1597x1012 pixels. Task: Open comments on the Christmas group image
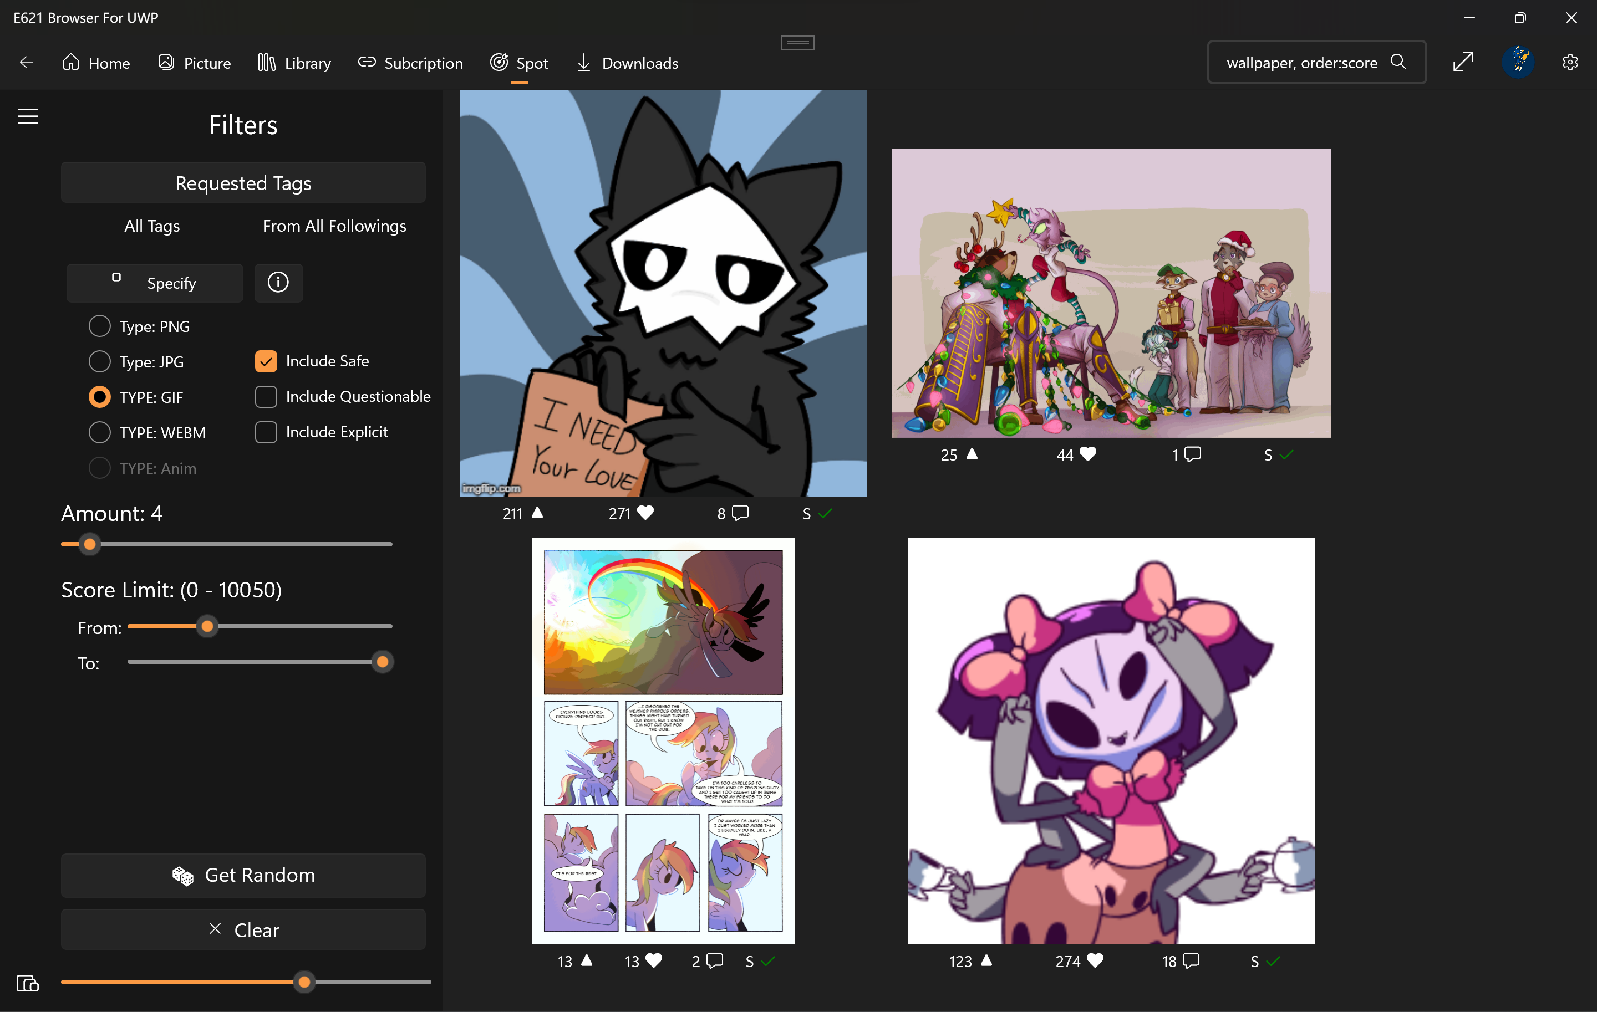point(1192,454)
